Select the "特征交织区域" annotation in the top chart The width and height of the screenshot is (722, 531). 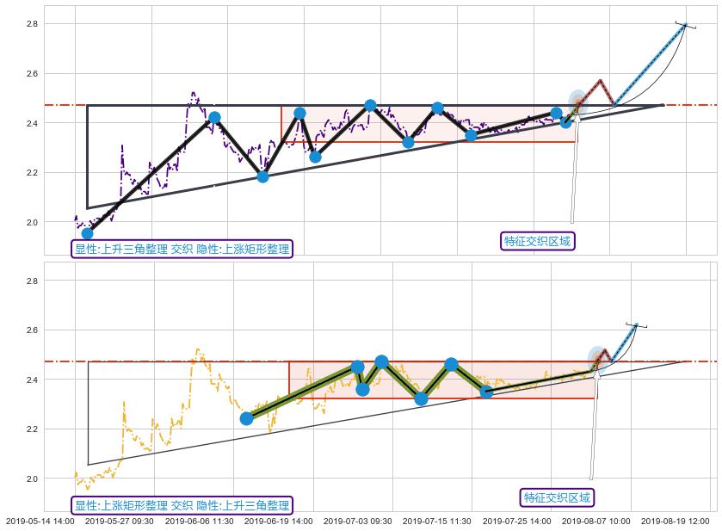[537, 241]
